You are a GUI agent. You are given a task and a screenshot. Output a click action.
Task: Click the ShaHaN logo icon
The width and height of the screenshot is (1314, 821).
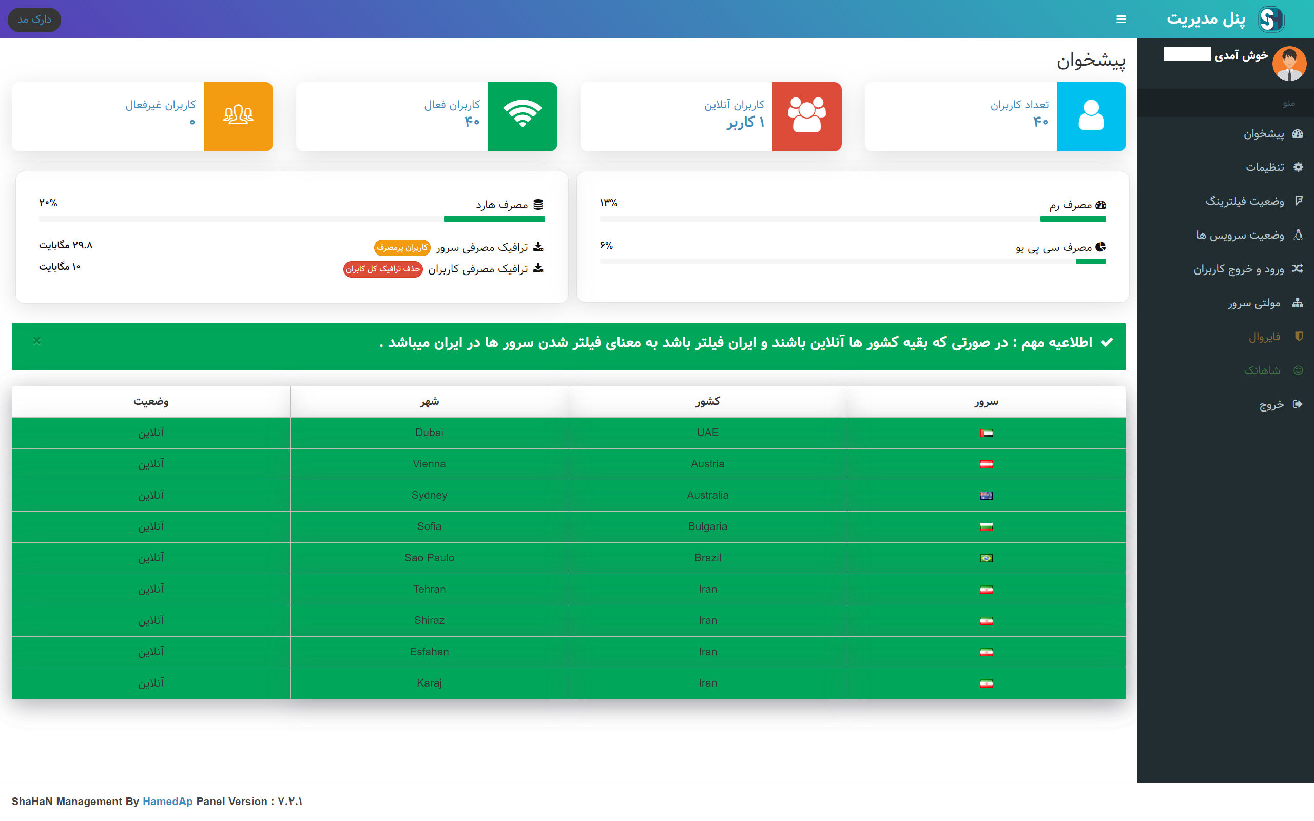coord(1270,19)
